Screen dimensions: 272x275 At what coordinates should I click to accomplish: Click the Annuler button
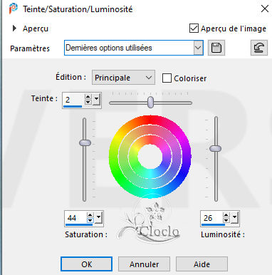tap(144, 264)
